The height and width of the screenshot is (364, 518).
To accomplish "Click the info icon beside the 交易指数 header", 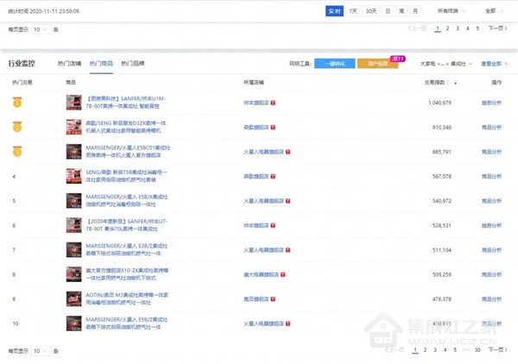I will tap(449, 83).
